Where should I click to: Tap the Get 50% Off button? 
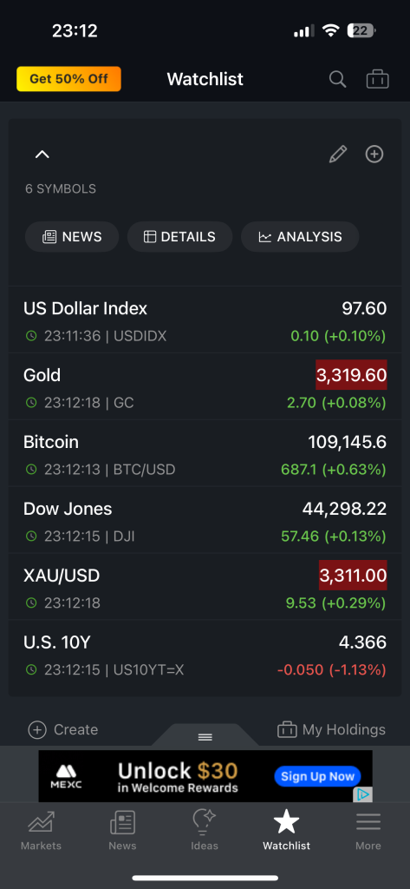(68, 79)
